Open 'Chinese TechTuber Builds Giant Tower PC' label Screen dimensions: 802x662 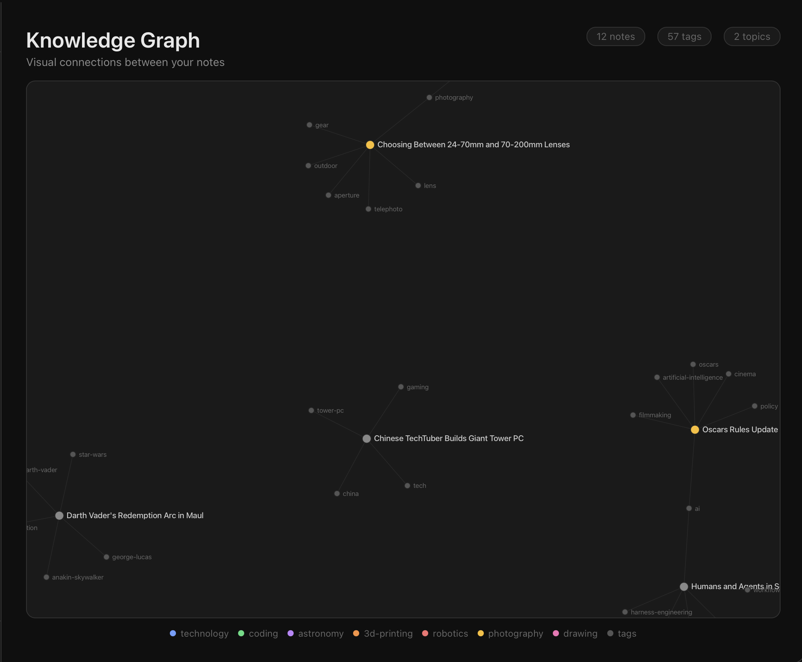click(449, 439)
